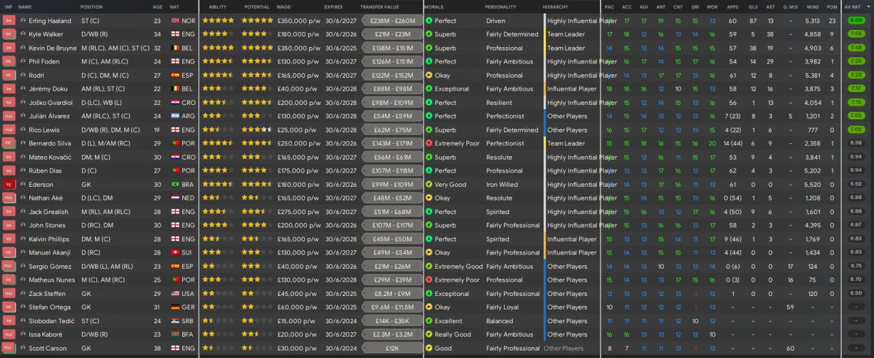Viewport: 874px width, 358px height.
Task: Click the £143M - £171M transfer value pill
Action: [x=391, y=143]
